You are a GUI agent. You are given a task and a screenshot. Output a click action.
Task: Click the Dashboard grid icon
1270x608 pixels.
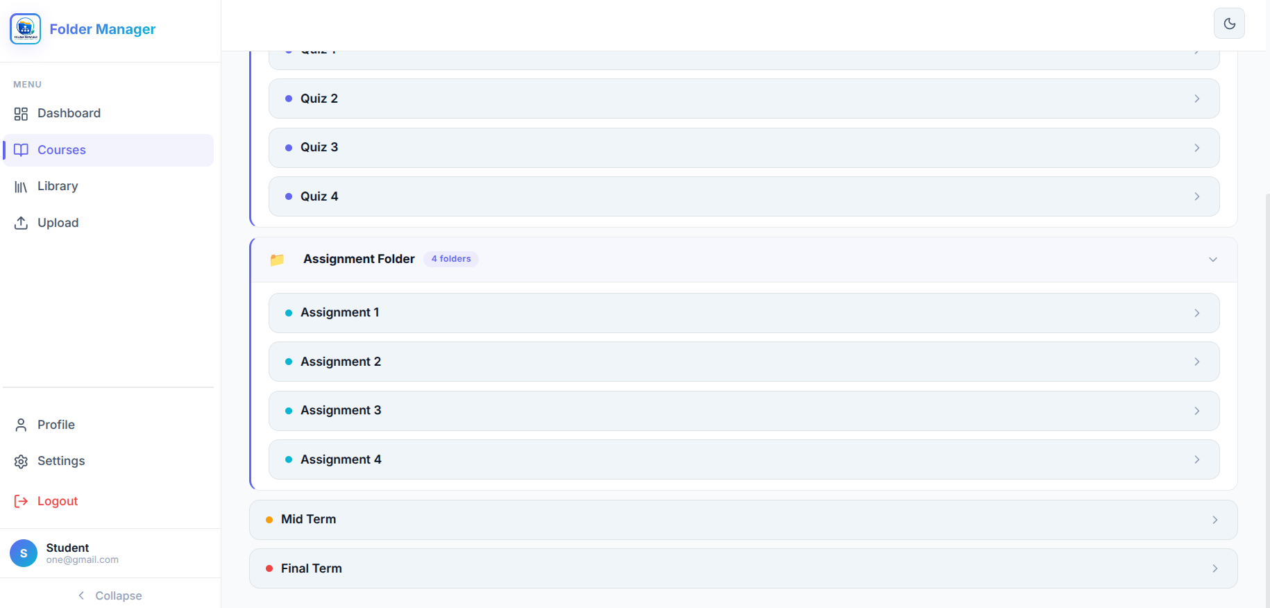(21, 114)
